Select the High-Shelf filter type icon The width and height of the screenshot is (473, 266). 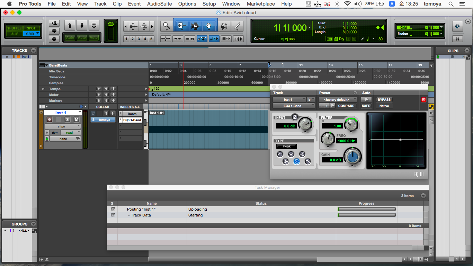click(302, 154)
